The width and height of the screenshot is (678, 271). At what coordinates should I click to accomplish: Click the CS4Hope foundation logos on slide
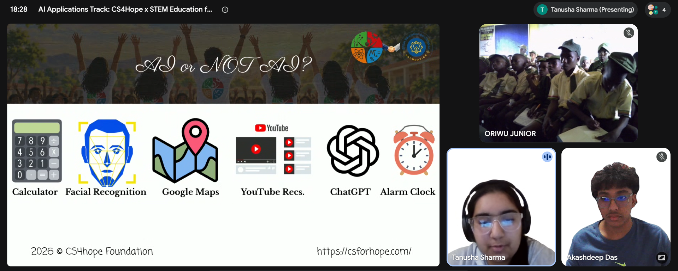pos(391,48)
